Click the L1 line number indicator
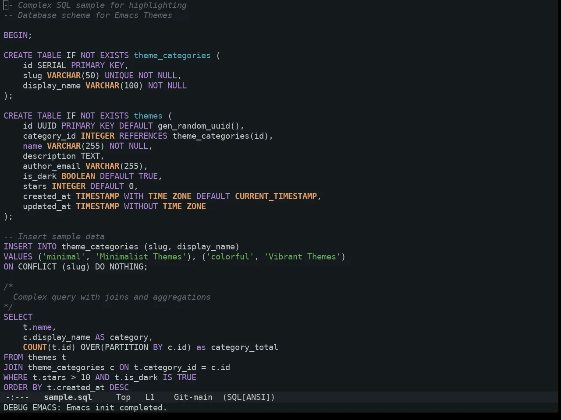Image resolution: width=561 pixels, height=420 pixels. 150,397
